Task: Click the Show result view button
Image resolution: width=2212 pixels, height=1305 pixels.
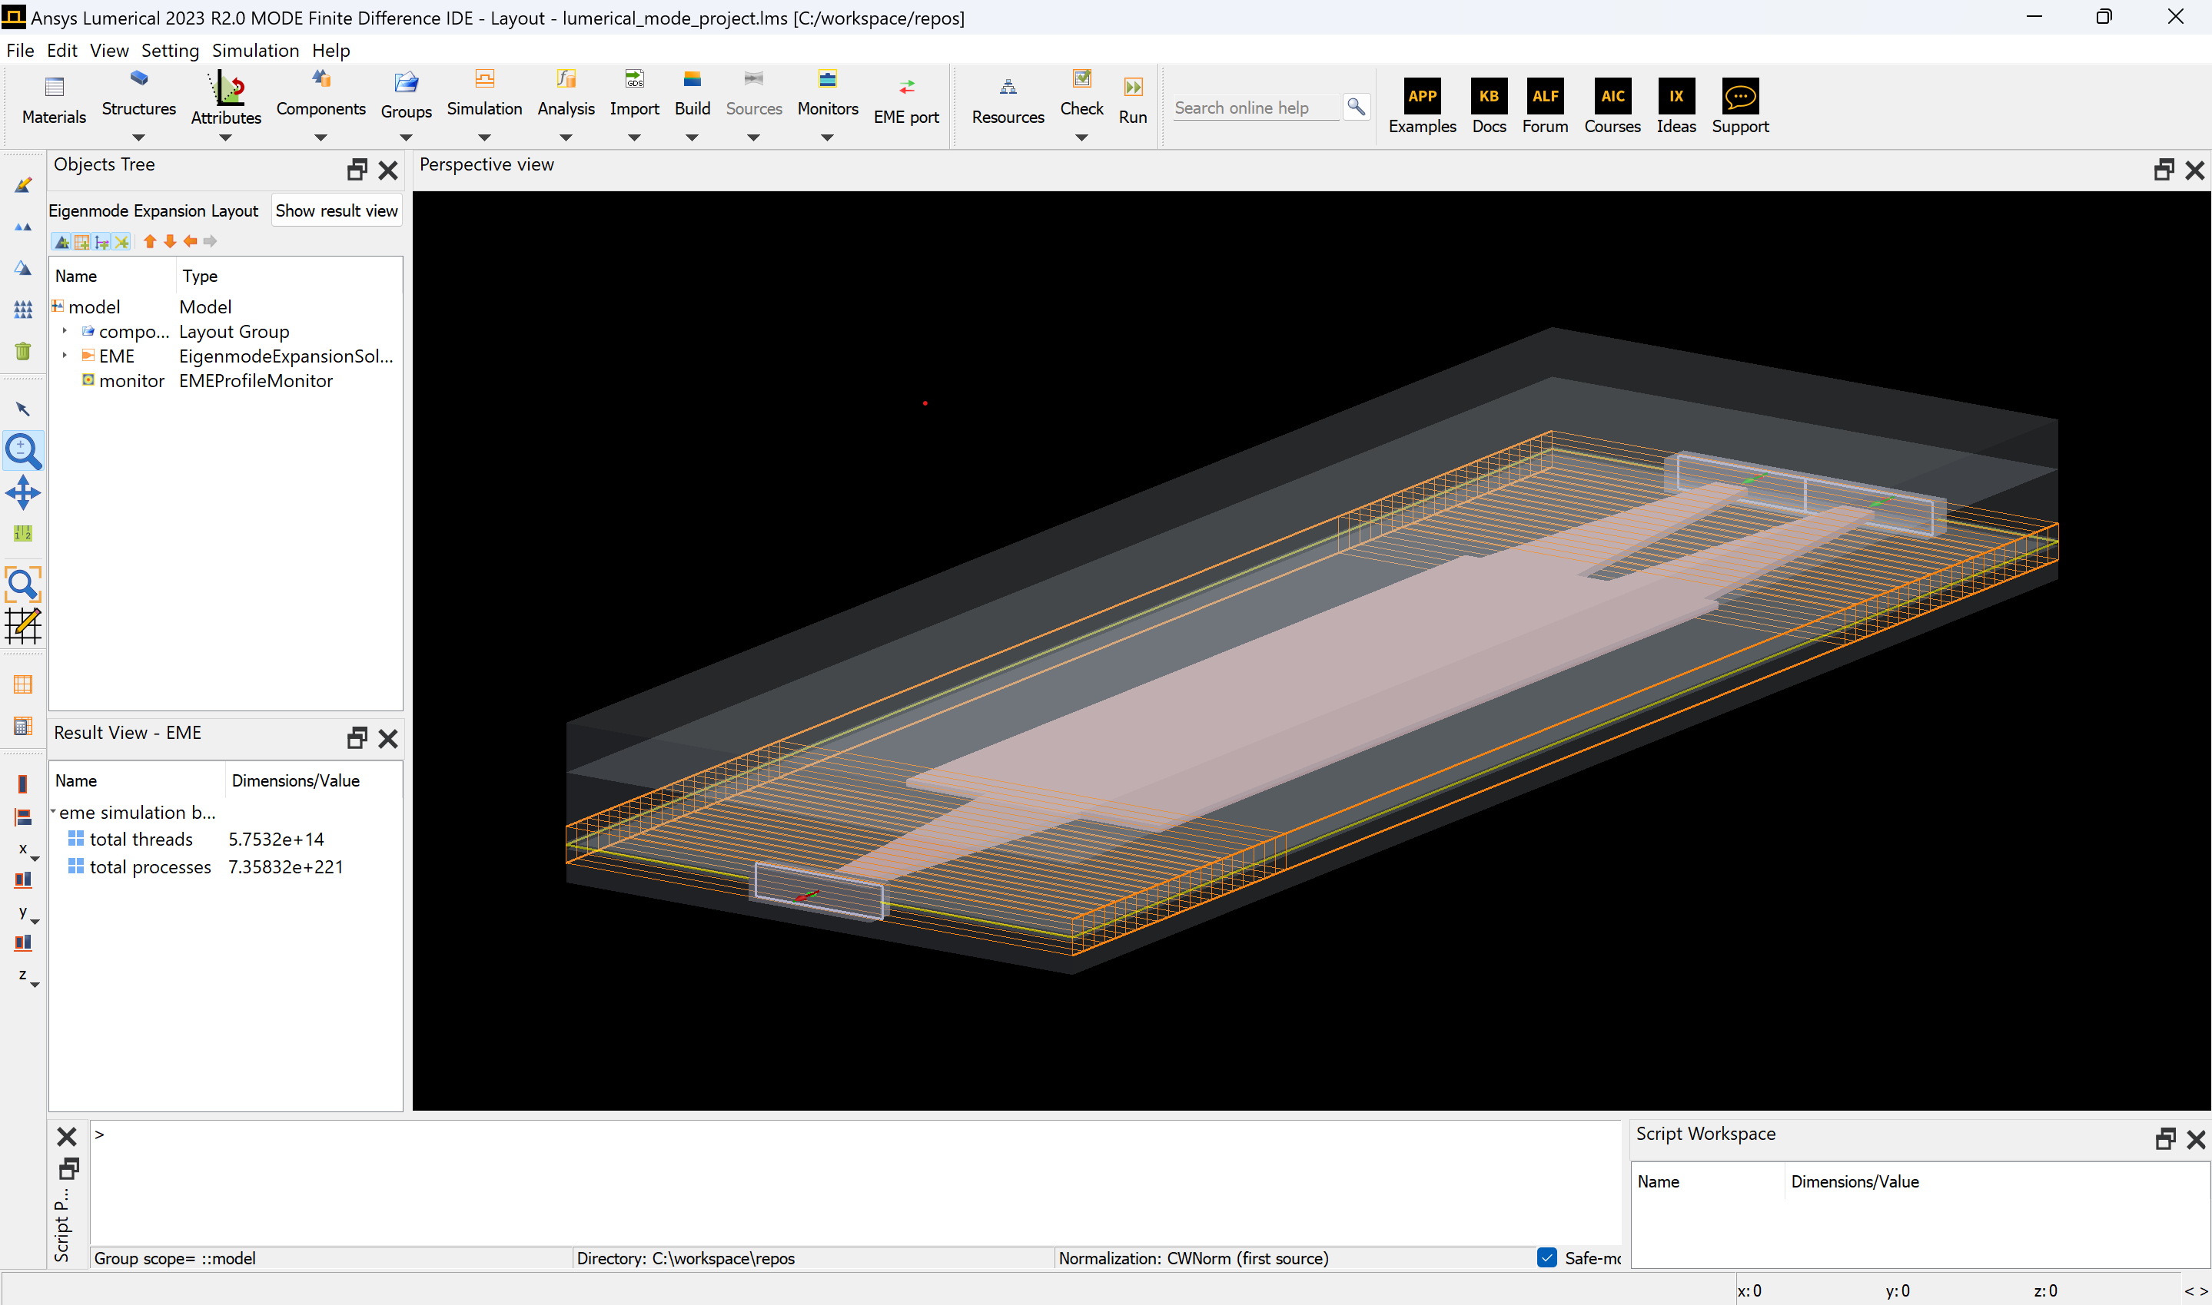Action: pos(336,210)
